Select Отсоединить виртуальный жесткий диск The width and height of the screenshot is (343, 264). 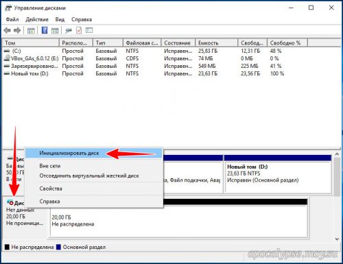(x=94, y=176)
